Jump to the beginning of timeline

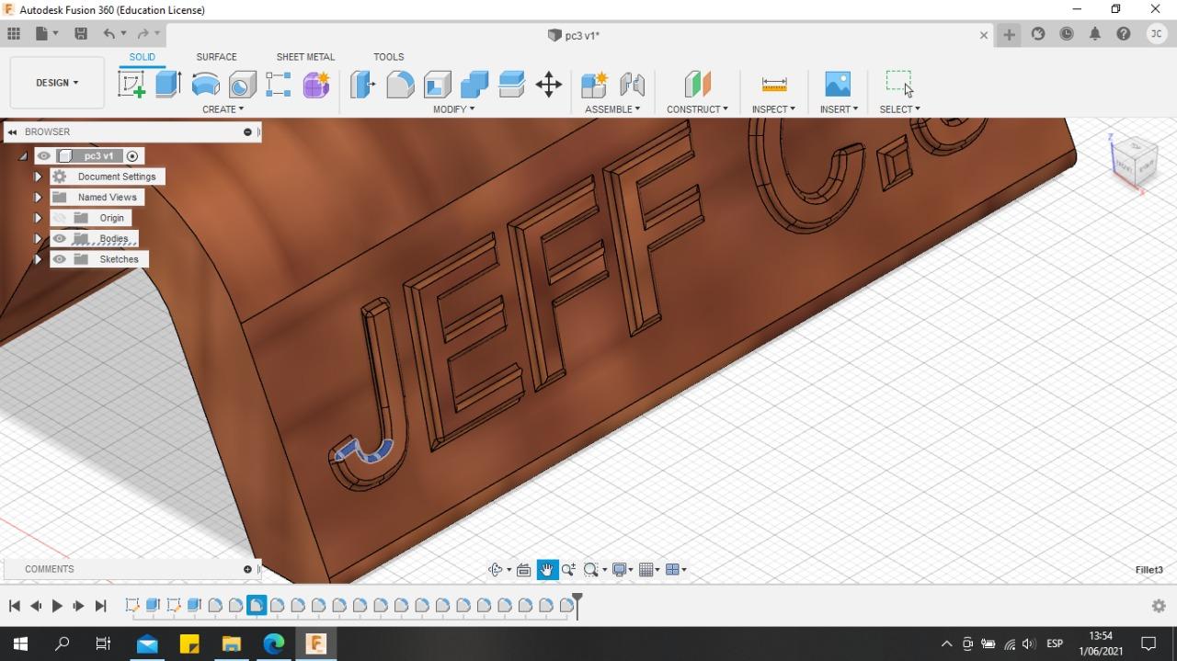click(x=14, y=606)
